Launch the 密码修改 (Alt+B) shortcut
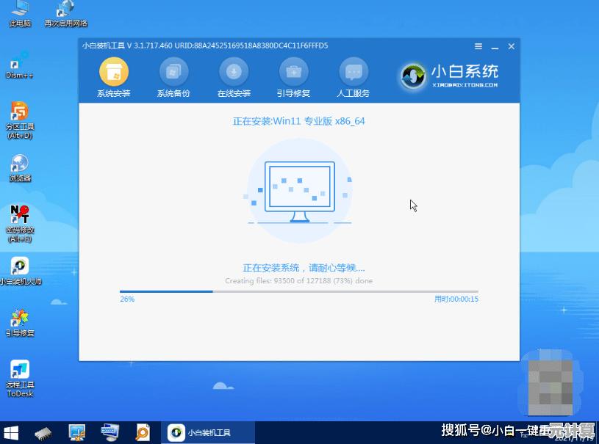The height and width of the screenshot is (444, 599). [20, 224]
